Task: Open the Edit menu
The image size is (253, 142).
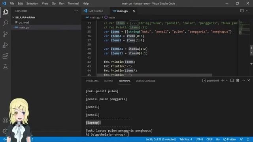Action: point(20,4)
